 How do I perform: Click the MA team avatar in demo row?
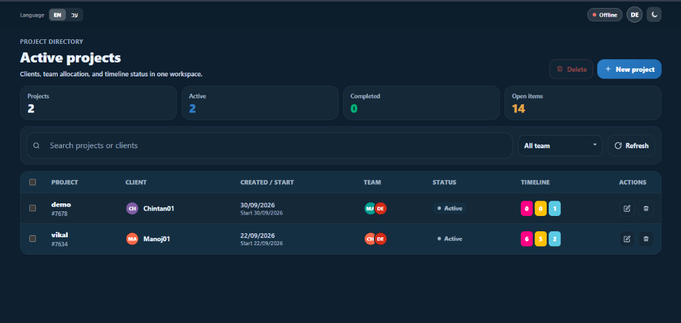coord(369,209)
